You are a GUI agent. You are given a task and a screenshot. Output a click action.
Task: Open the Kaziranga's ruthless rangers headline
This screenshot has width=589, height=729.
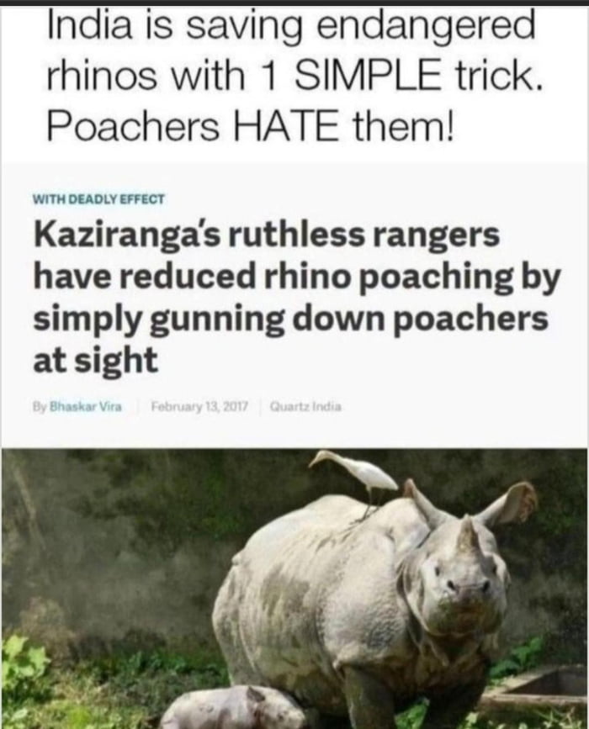click(x=296, y=297)
